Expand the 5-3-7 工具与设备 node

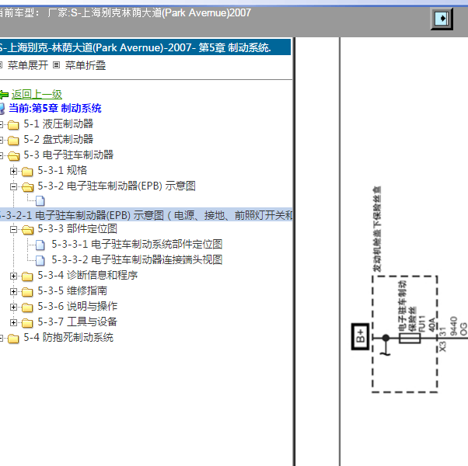click(13, 322)
